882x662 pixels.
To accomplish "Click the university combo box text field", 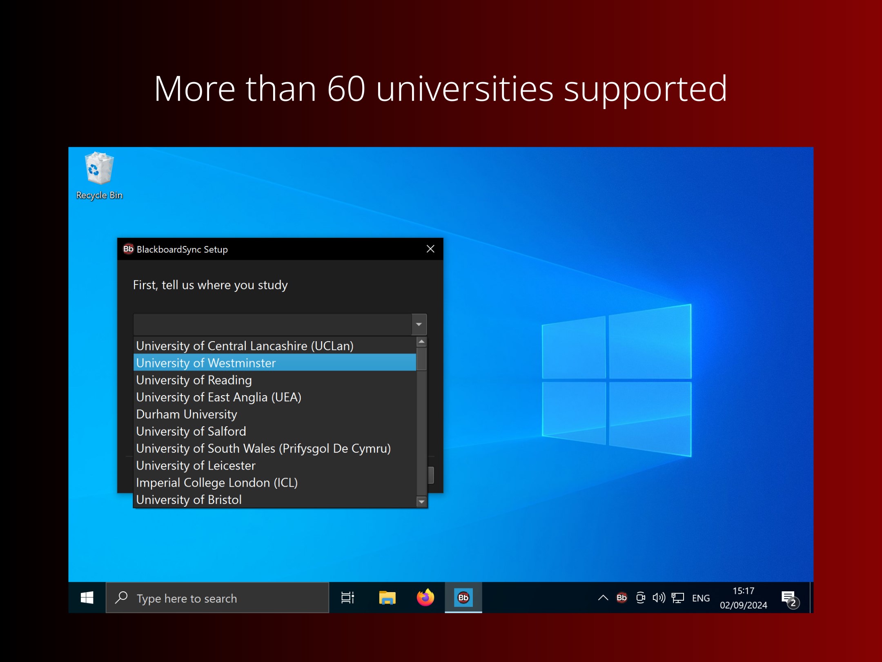I will pos(272,324).
